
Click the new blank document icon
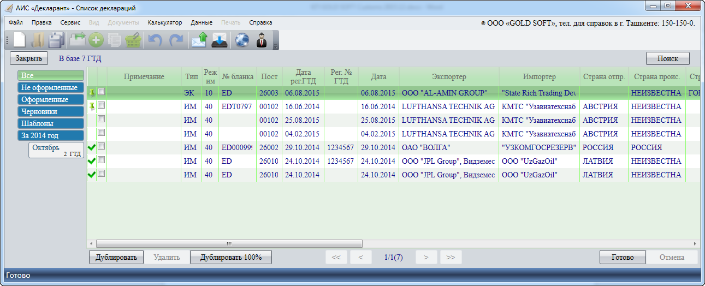20,40
